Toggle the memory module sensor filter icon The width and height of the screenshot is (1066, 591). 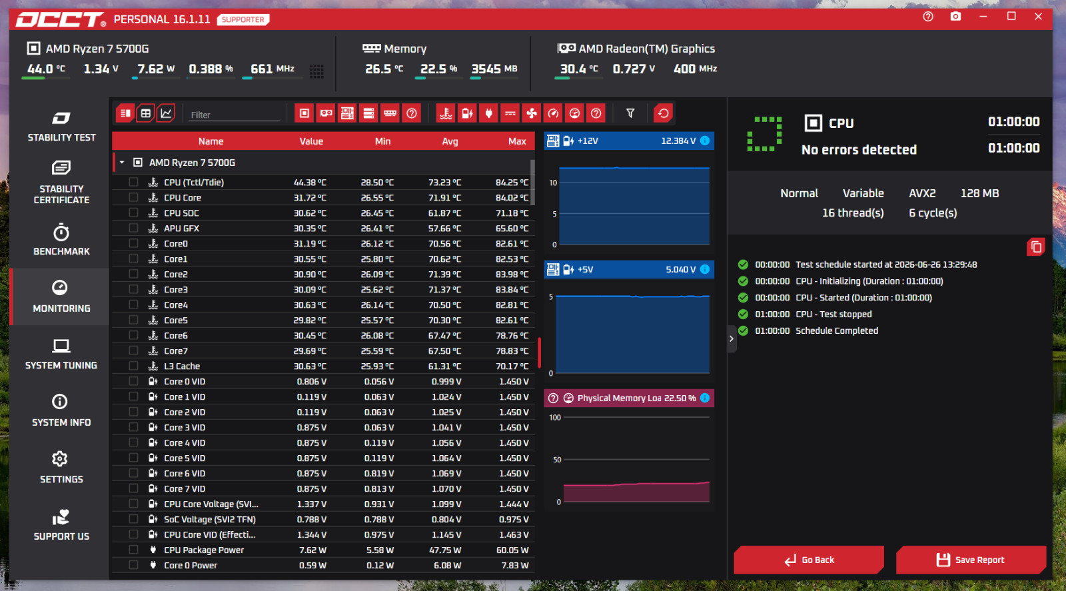(390, 113)
